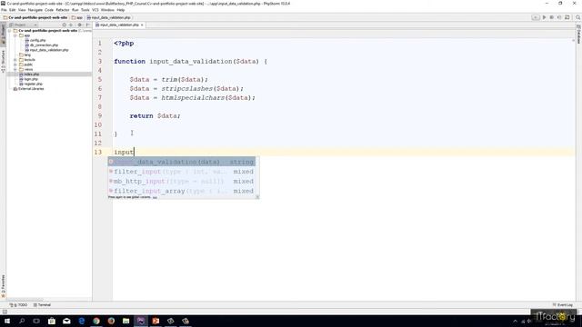
Task: Open the run configuration dropdown
Action: point(536,17)
